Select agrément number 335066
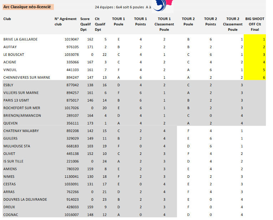 (72, 62)
